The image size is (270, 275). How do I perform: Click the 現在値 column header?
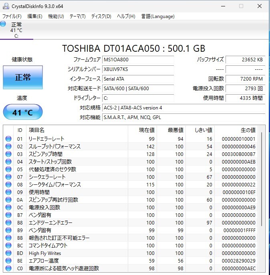click(143, 130)
